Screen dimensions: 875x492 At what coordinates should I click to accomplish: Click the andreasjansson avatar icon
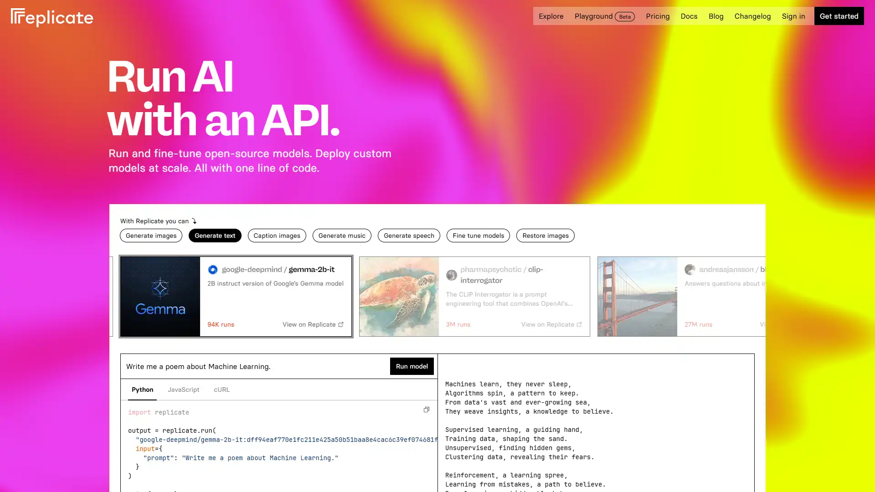(690, 270)
